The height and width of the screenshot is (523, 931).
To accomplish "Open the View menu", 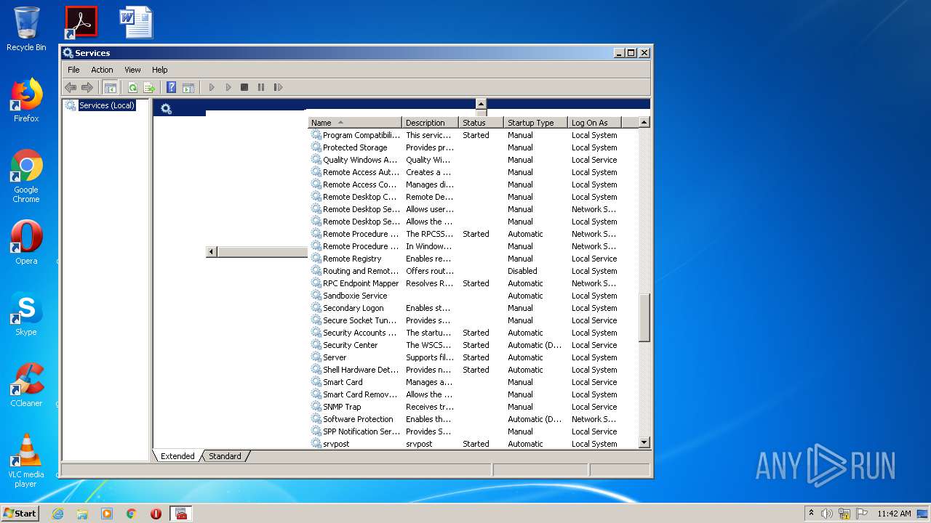I will (x=132, y=70).
